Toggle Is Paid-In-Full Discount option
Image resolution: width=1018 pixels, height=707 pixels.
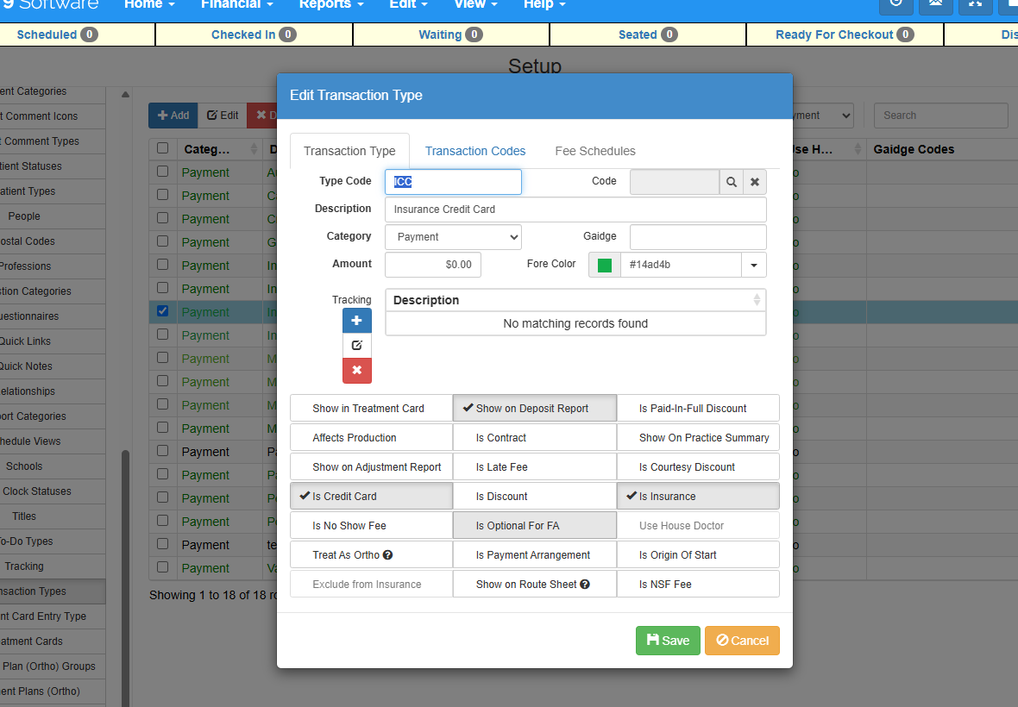(698, 409)
